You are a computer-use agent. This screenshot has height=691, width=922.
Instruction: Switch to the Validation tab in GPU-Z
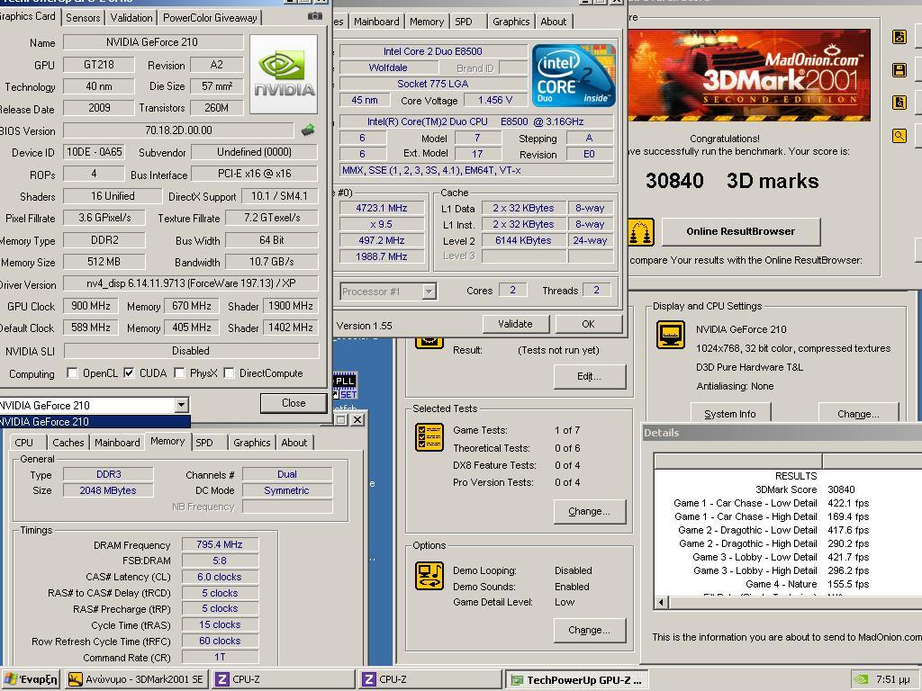[x=131, y=18]
